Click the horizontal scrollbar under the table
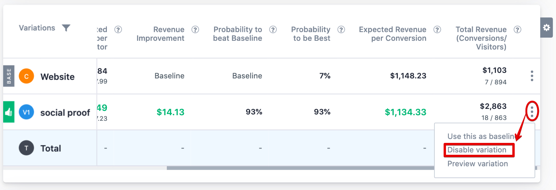The image size is (556, 190). click(x=301, y=168)
